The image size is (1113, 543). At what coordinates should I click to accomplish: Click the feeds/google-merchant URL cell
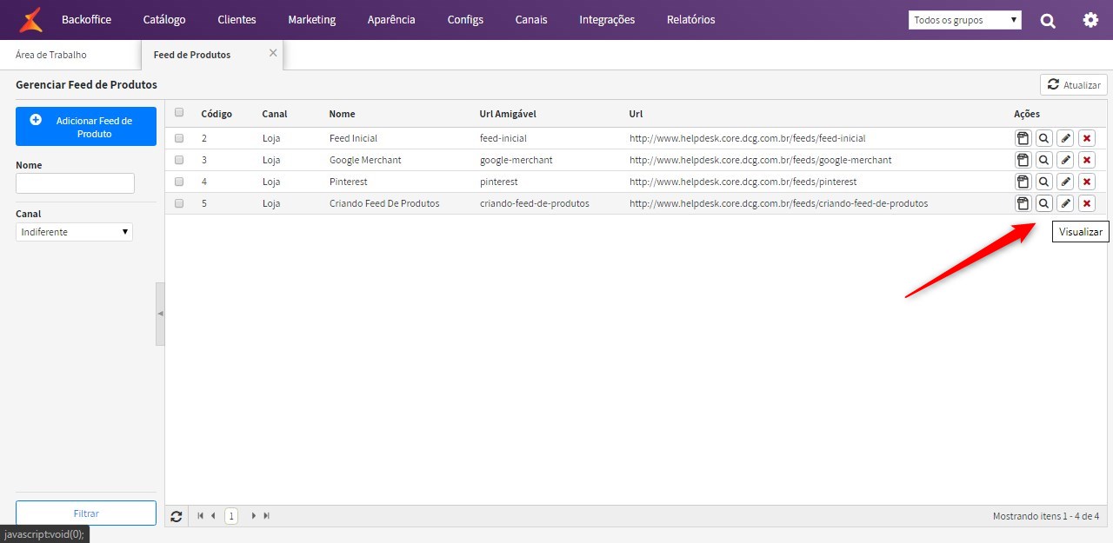760,160
